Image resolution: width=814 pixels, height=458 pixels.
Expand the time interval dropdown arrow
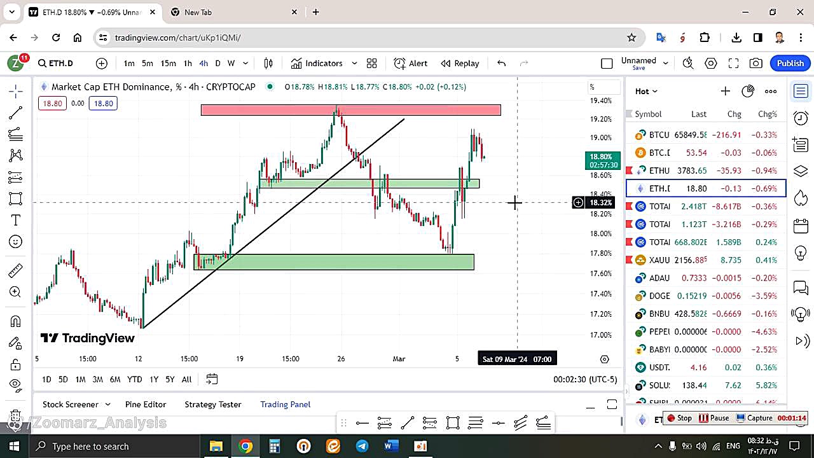[x=245, y=63]
